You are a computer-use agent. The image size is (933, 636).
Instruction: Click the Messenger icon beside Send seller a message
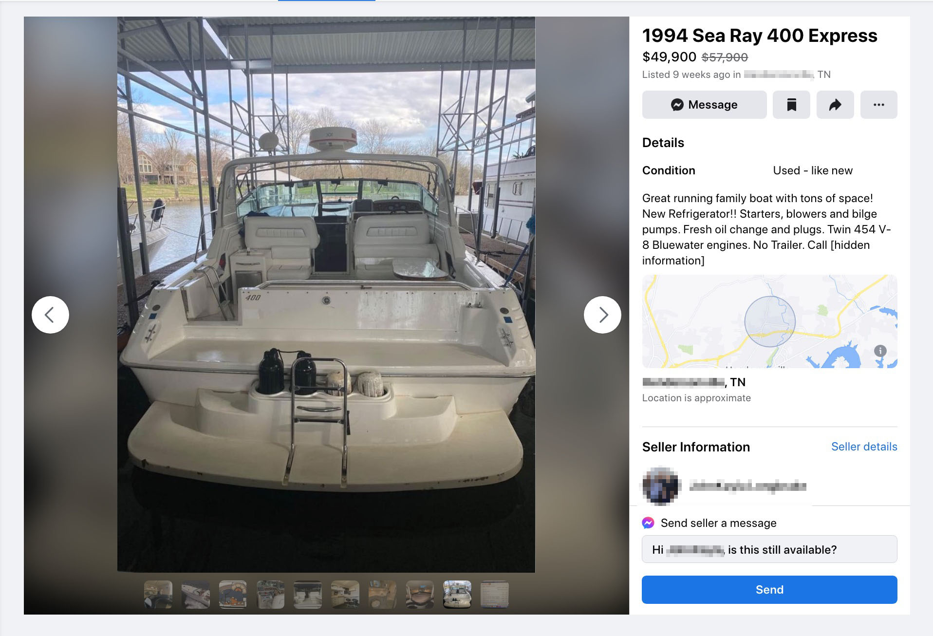[x=648, y=523]
